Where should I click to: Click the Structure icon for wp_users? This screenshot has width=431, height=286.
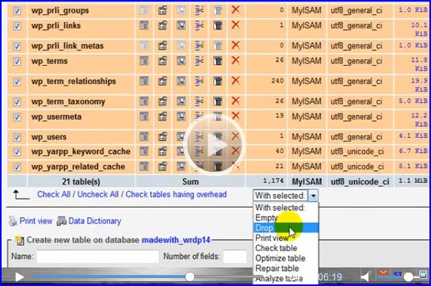[x=162, y=136]
